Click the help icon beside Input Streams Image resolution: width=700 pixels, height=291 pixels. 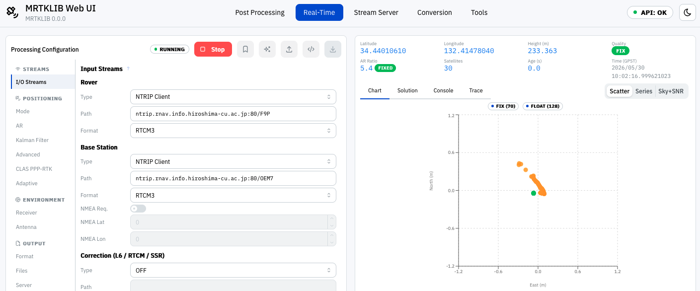coord(128,69)
